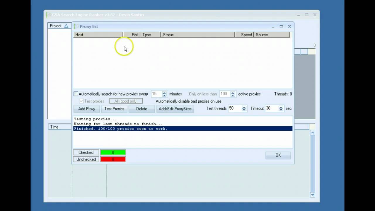Sort proxy list by Host column

pos(98,35)
